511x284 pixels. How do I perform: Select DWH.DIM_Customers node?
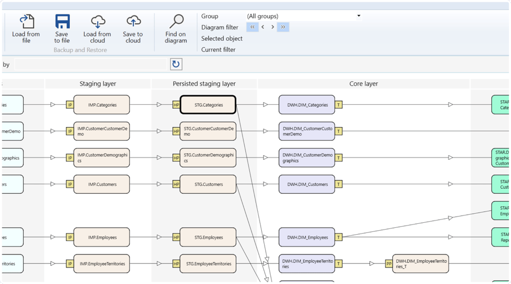pos(307,184)
